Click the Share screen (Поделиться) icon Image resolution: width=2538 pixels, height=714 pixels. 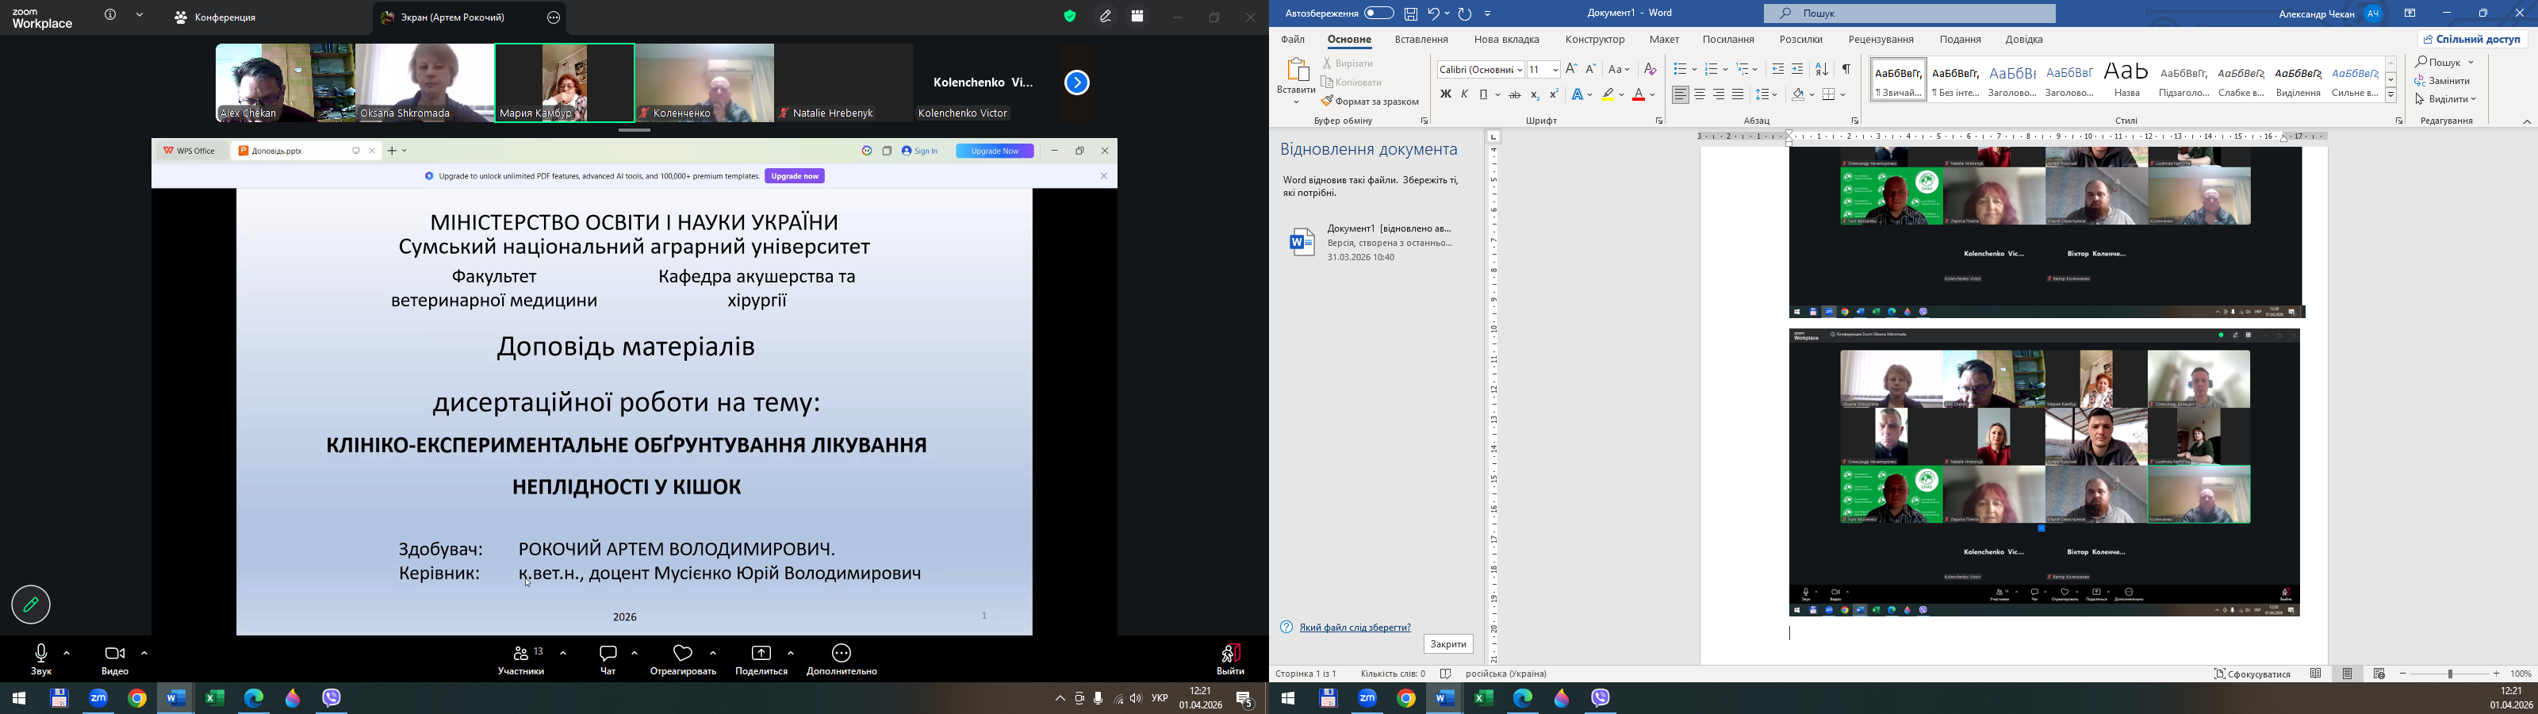(761, 654)
